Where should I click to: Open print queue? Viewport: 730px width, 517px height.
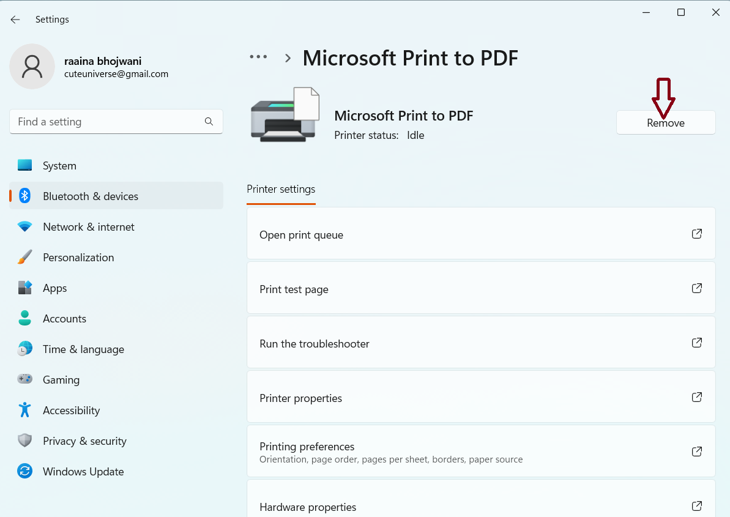[480, 234]
